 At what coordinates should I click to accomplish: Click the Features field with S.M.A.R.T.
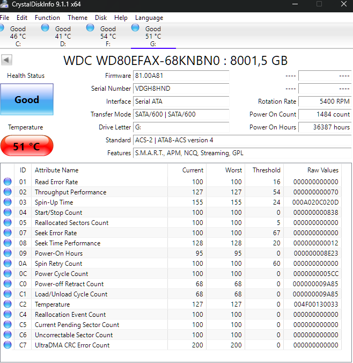click(242, 153)
